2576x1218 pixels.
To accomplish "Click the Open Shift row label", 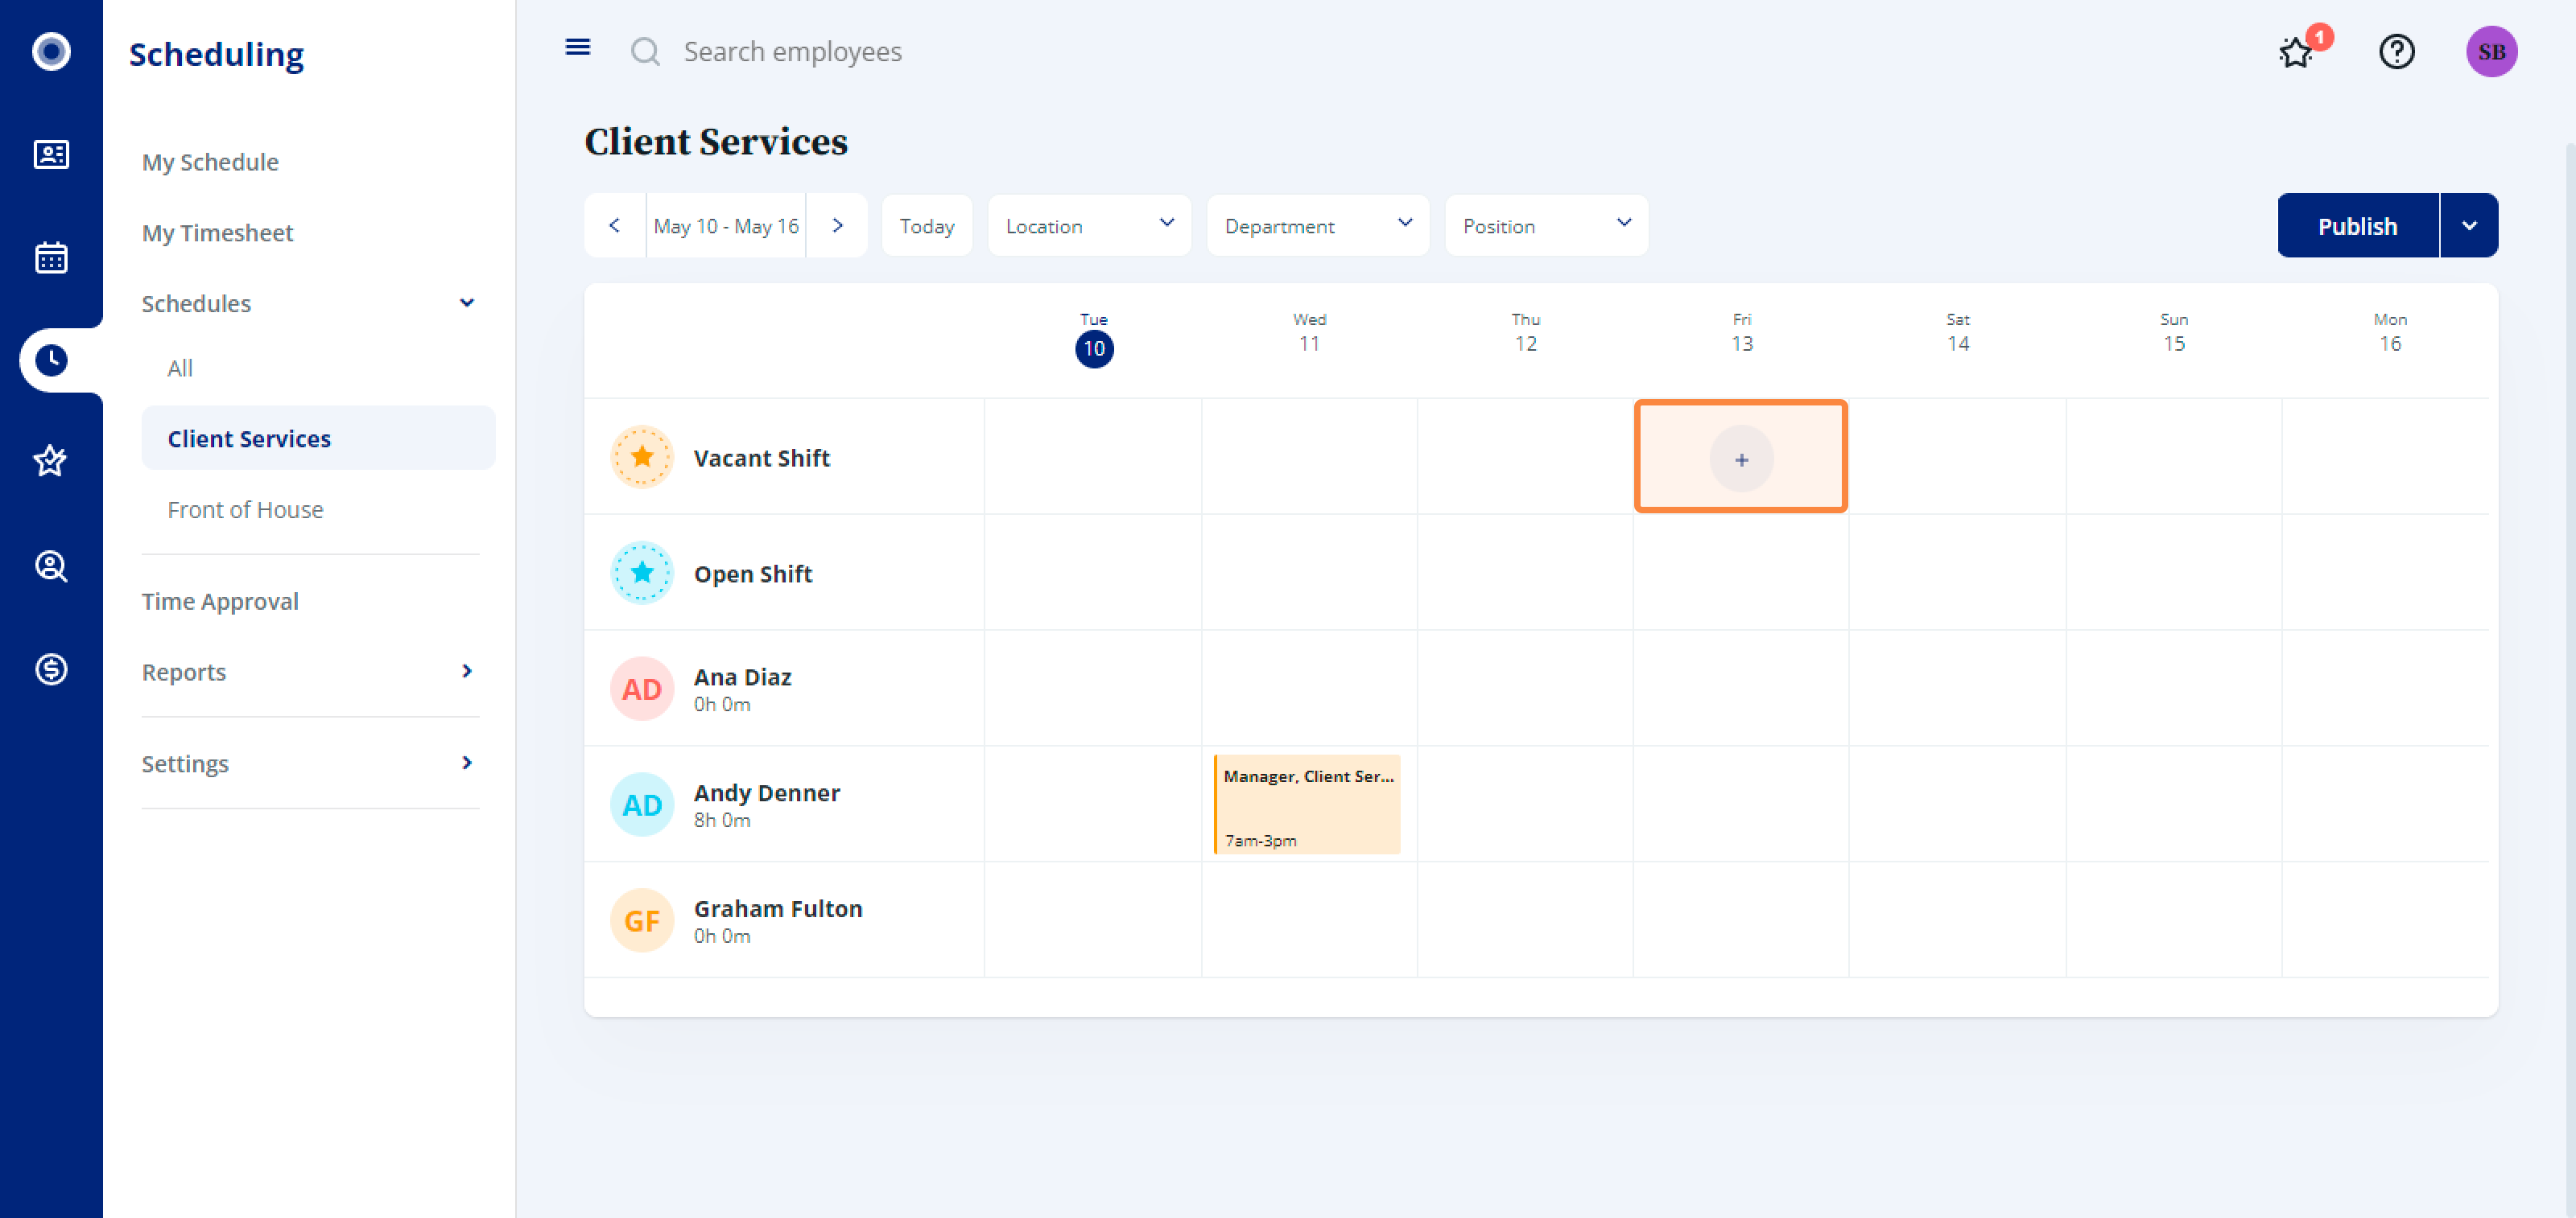I will point(752,574).
